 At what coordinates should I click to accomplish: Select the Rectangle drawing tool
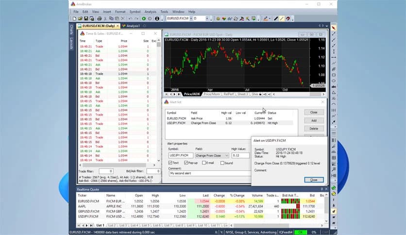tap(334, 75)
